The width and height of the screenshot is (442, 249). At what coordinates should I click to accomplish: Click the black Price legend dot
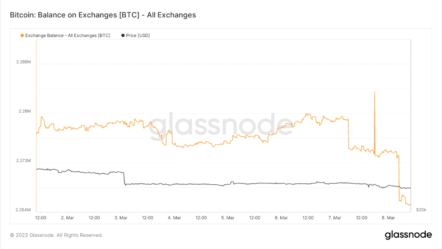point(123,35)
